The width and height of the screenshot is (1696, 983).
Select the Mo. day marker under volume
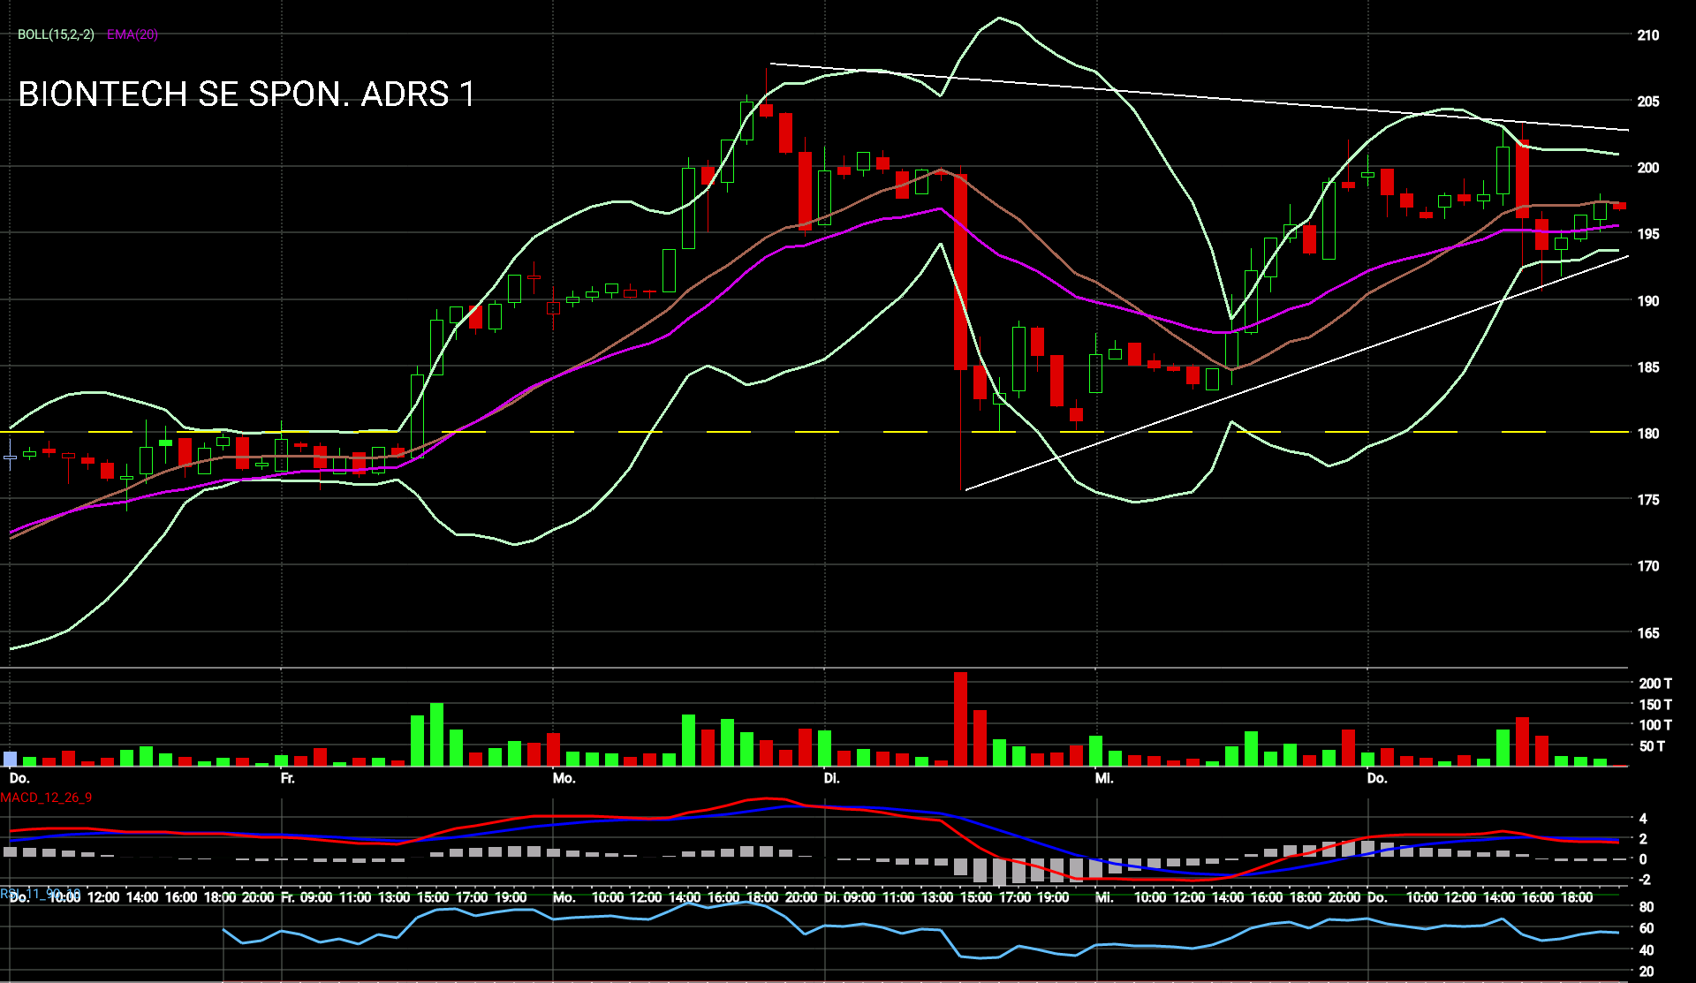564,778
